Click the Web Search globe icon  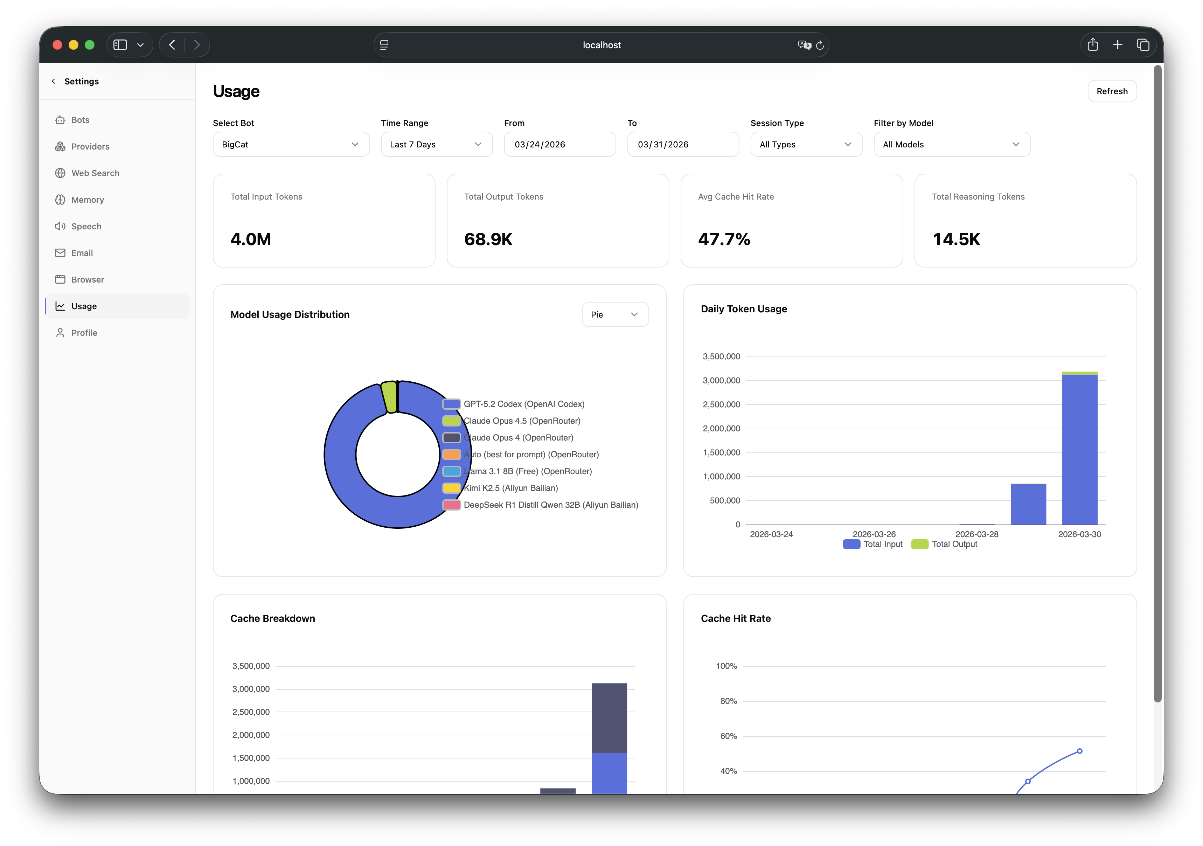click(x=60, y=173)
